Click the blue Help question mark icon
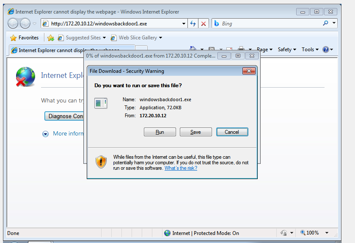The image size is (355, 243). (x=325, y=50)
